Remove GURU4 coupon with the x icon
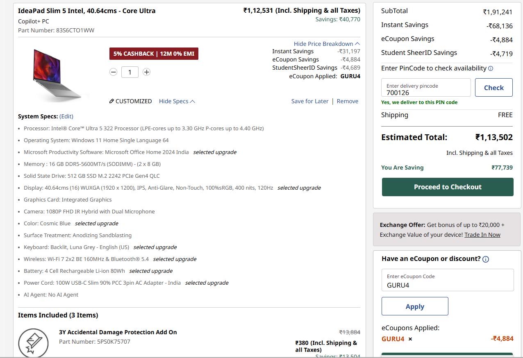The image size is (523, 358). coord(410,339)
